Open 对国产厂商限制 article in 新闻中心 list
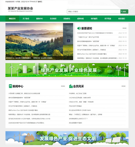The image size is (135, 147). 27,102
